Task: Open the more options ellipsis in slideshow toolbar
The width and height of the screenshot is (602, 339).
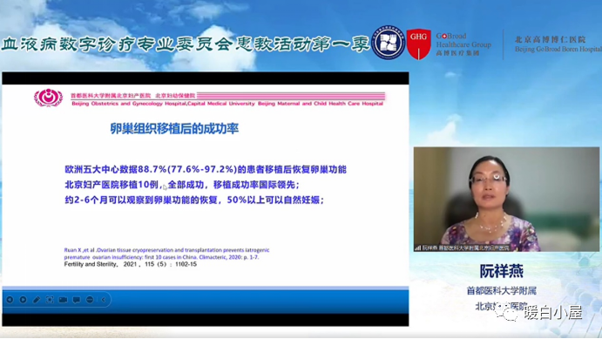Action: (90, 300)
